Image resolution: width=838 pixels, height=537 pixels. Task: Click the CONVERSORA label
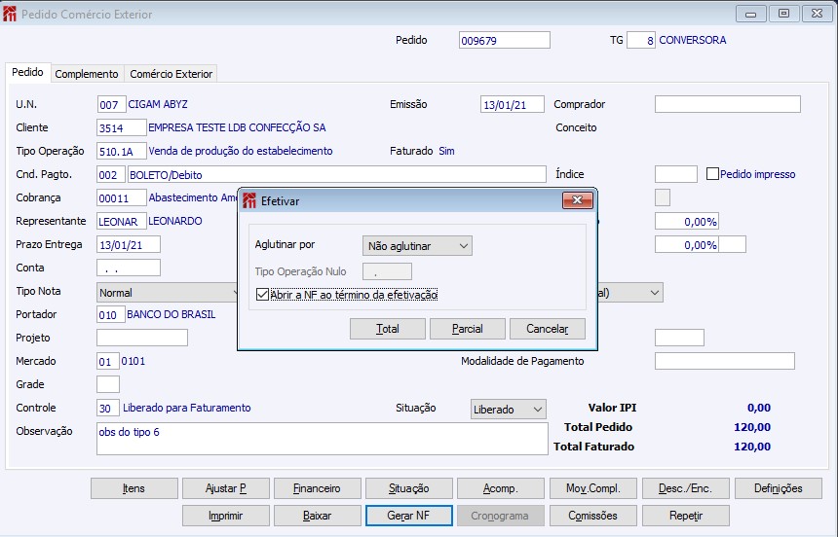pos(692,40)
